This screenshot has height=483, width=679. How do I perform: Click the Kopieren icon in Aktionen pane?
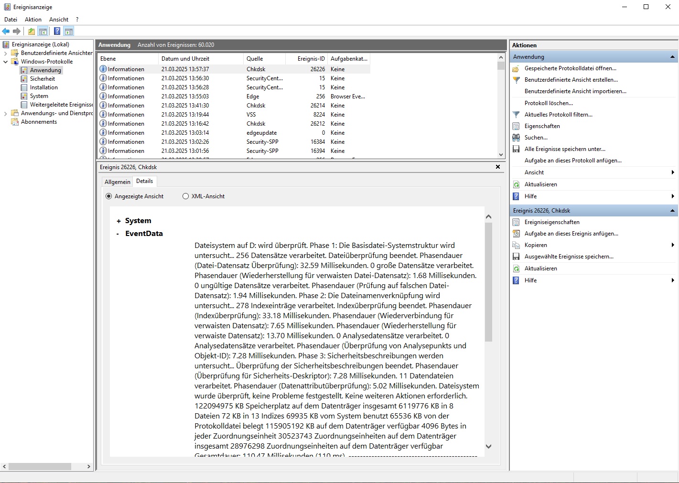(x=516, y=245)
